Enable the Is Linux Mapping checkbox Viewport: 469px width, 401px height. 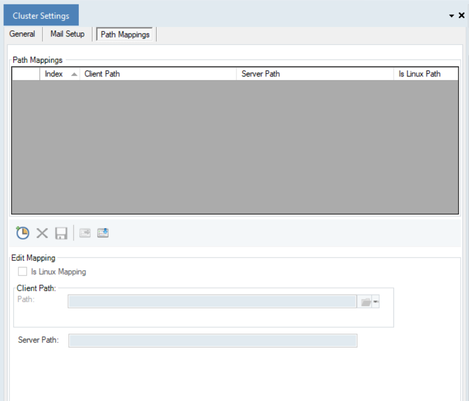pos(23,271)
